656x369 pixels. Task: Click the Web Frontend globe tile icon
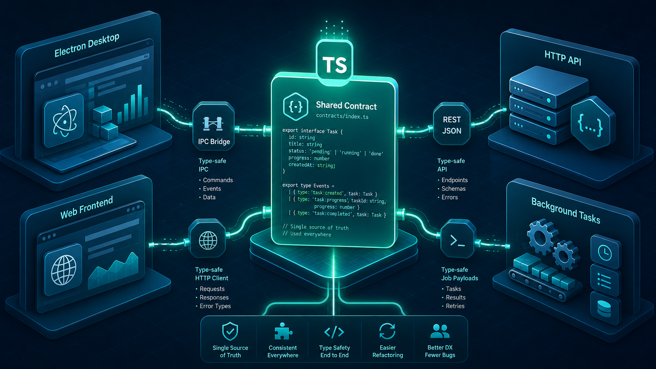[x=64, y=271]
